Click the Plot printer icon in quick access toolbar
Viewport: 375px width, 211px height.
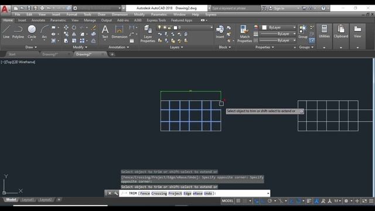click(x=42, y=8)
